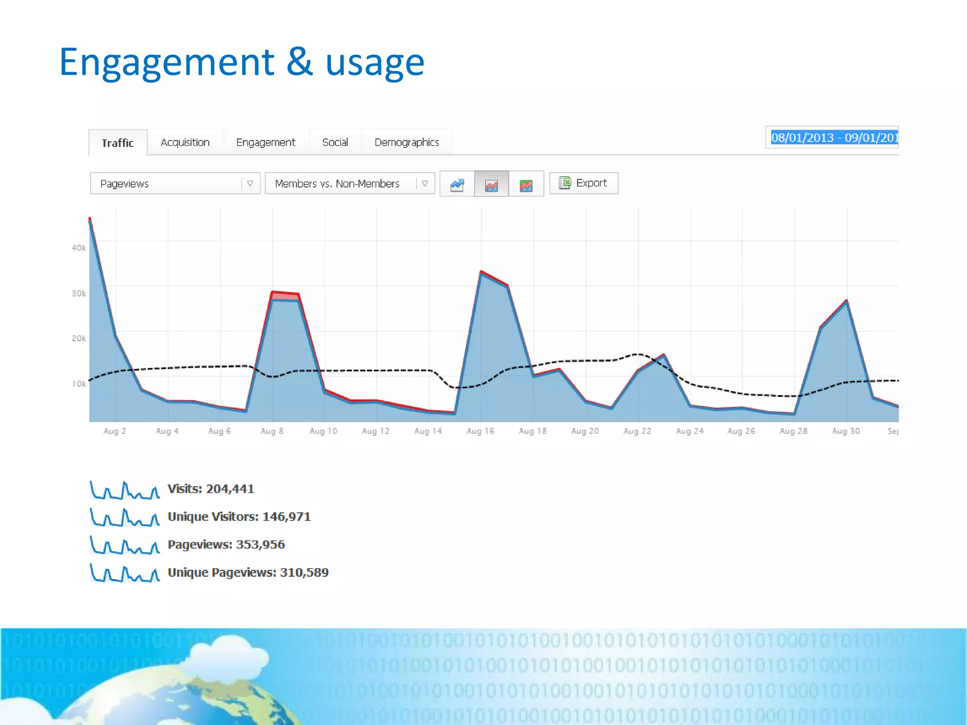Click the '20k' y-axis label
Screen dimensions: 967x725
click(79, 338)
